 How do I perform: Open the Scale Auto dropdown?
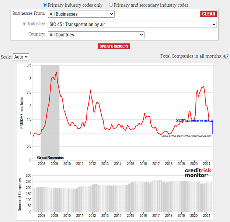21,57
